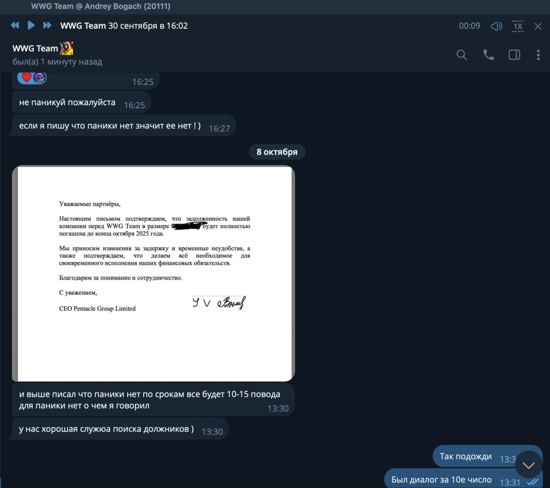This screenshot has height=488, width=550.
Task: Toggle 1X playback speed
Action: coord(518,26)
